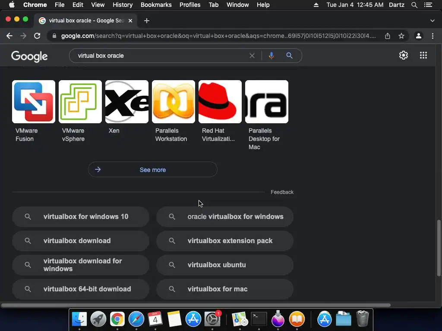Expand the tab search chevron
This screenshot has height=331, width=442.
click(x=433, y=21)
